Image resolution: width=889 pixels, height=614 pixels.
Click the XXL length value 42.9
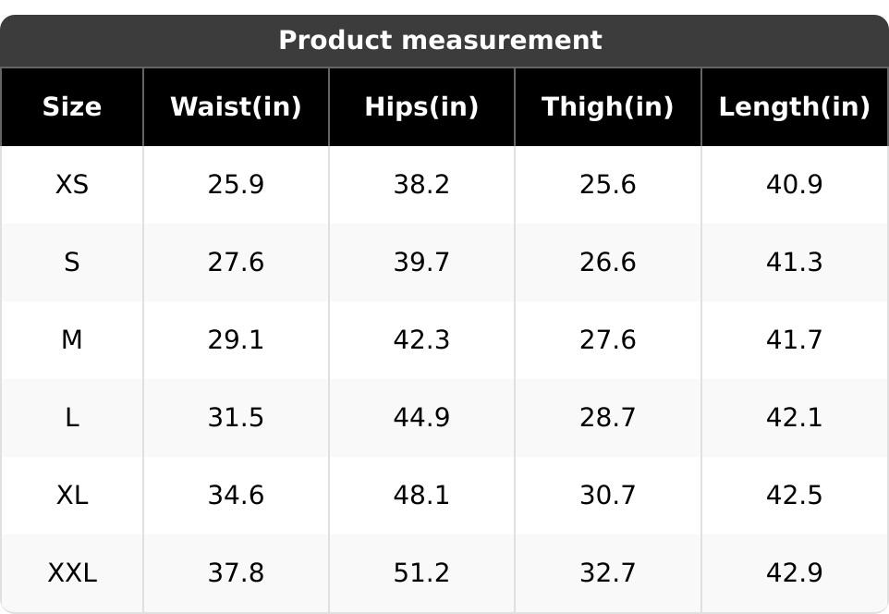[794, 573]
